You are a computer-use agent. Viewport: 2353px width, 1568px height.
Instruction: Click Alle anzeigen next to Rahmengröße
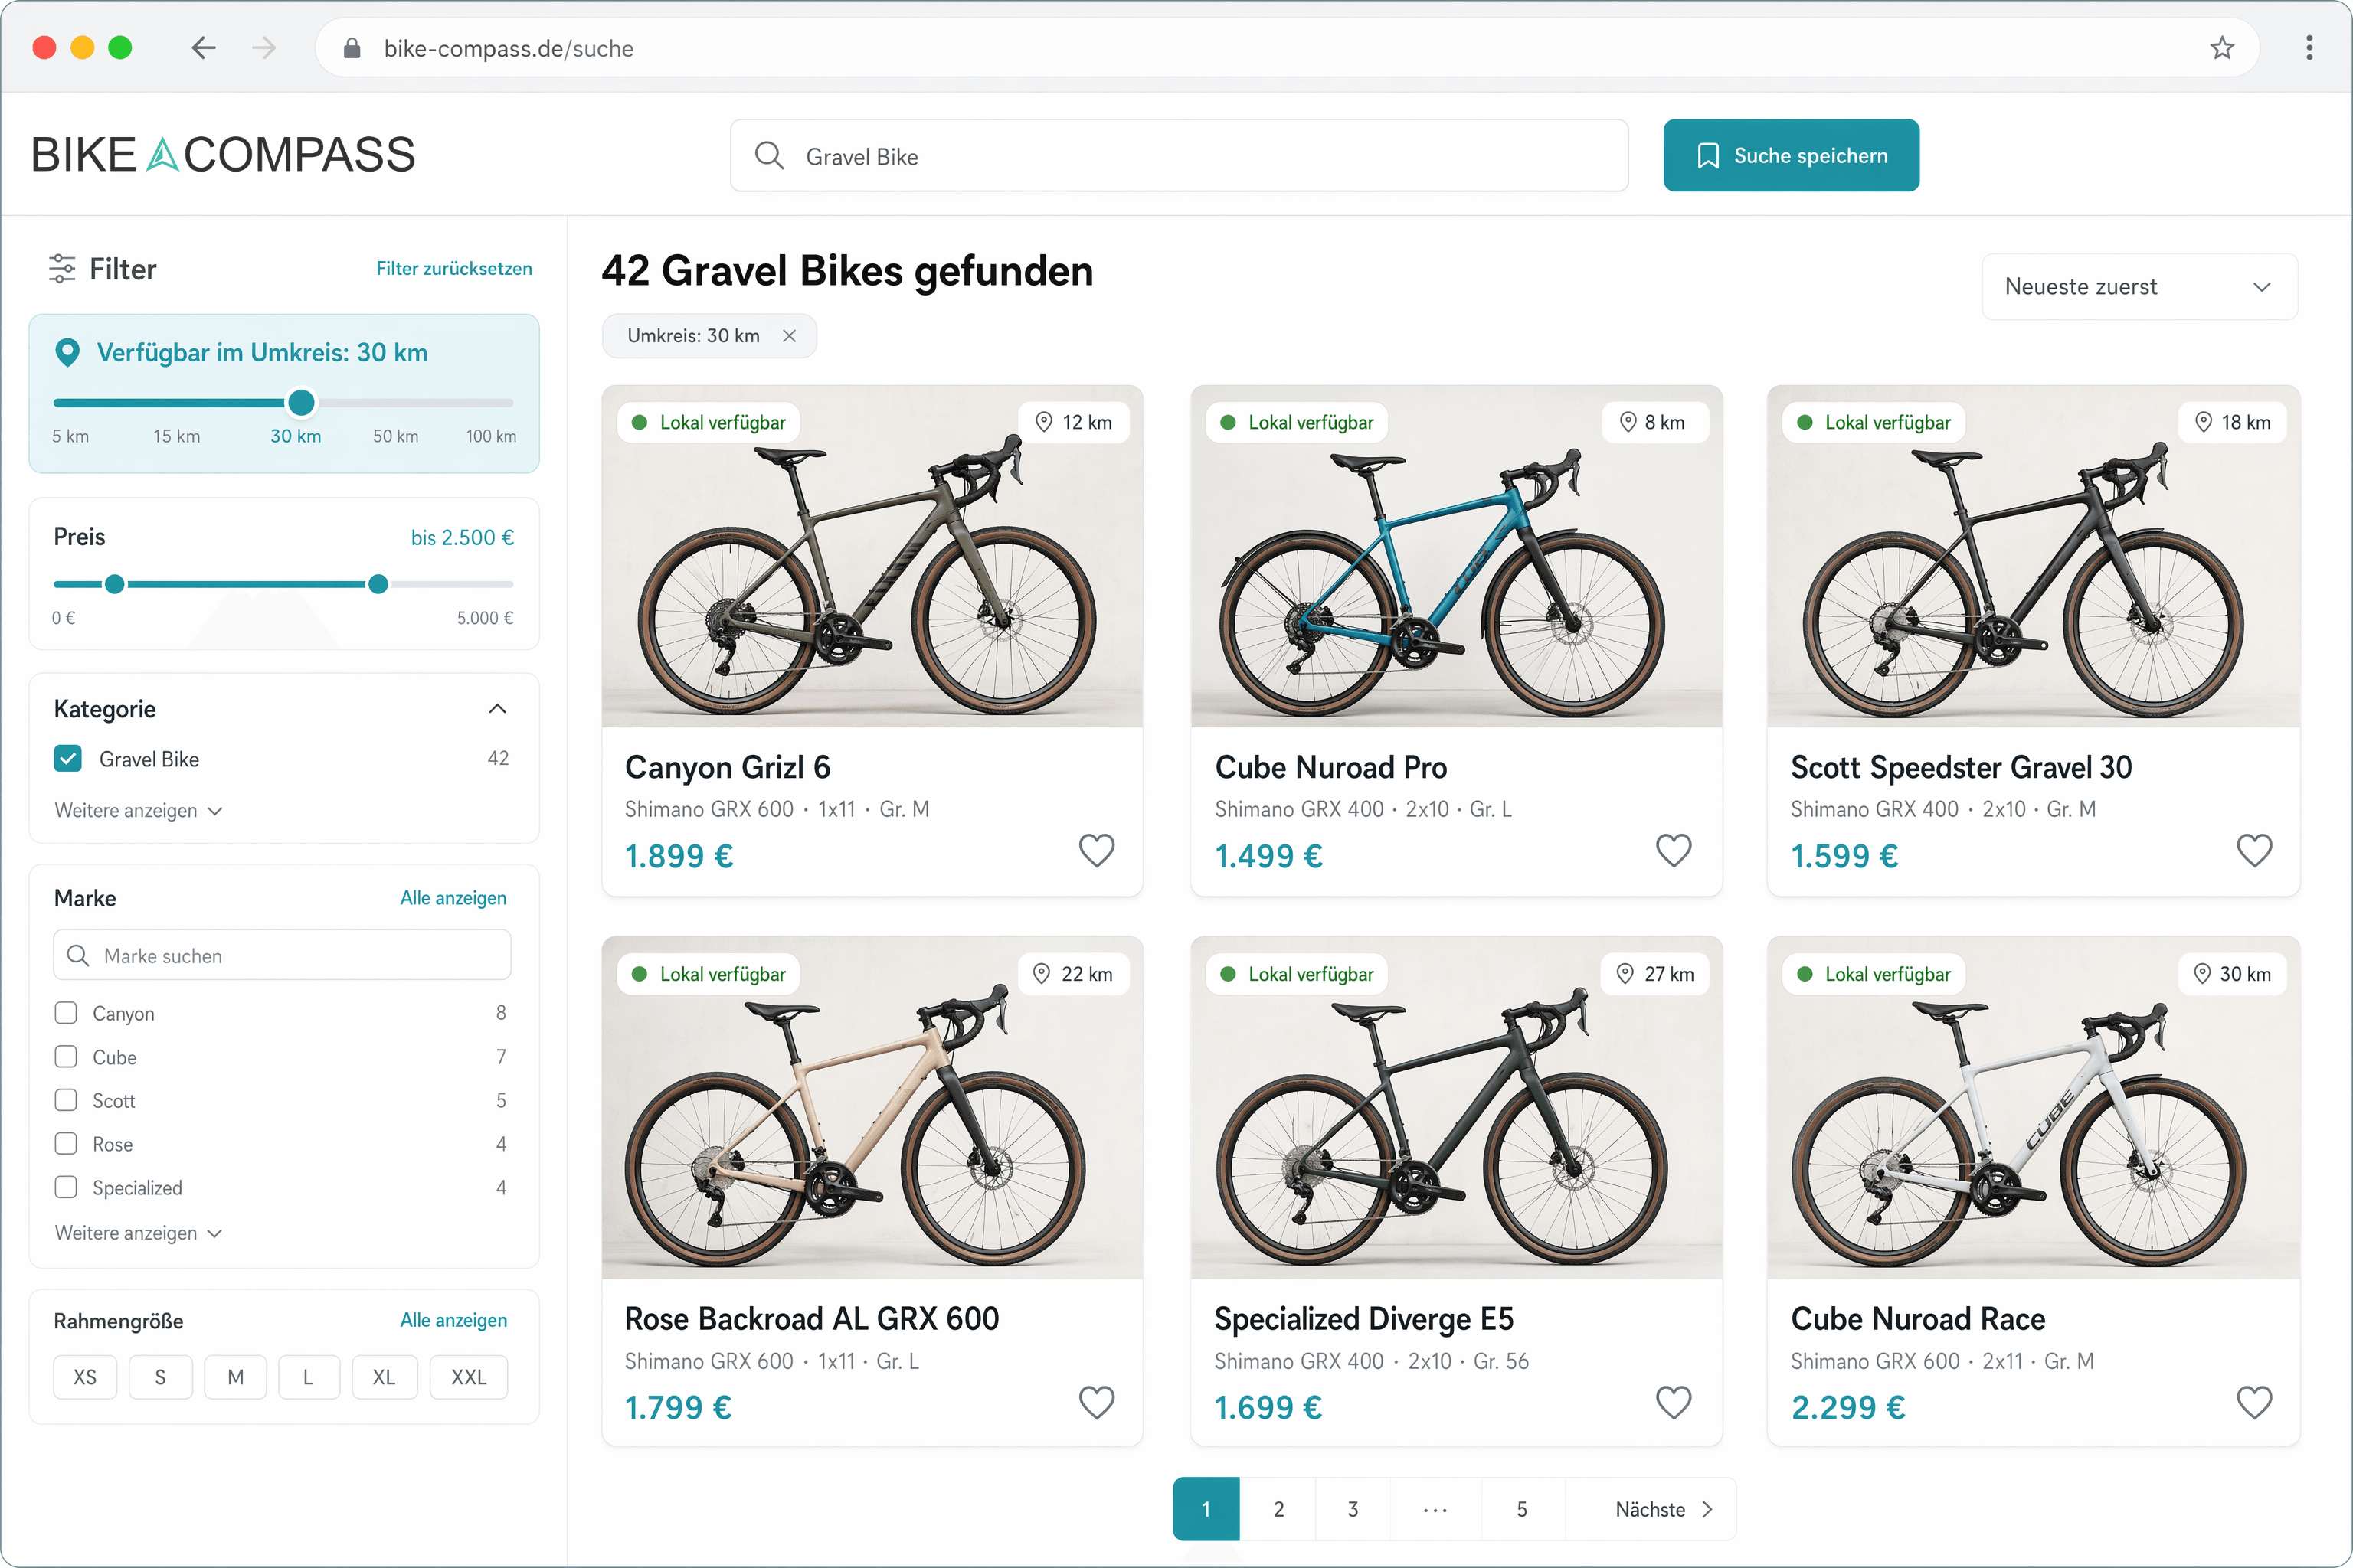(x=453, y=1320)
